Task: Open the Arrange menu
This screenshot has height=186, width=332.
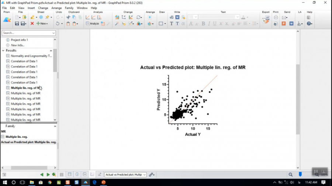Action: (56, 8)
